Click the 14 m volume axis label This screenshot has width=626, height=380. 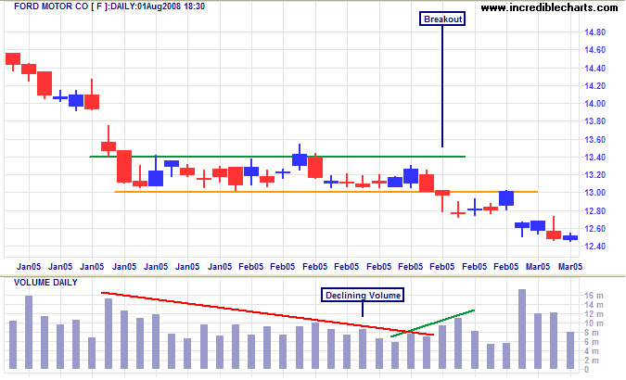pyautogui.click(x=594, y=305)
